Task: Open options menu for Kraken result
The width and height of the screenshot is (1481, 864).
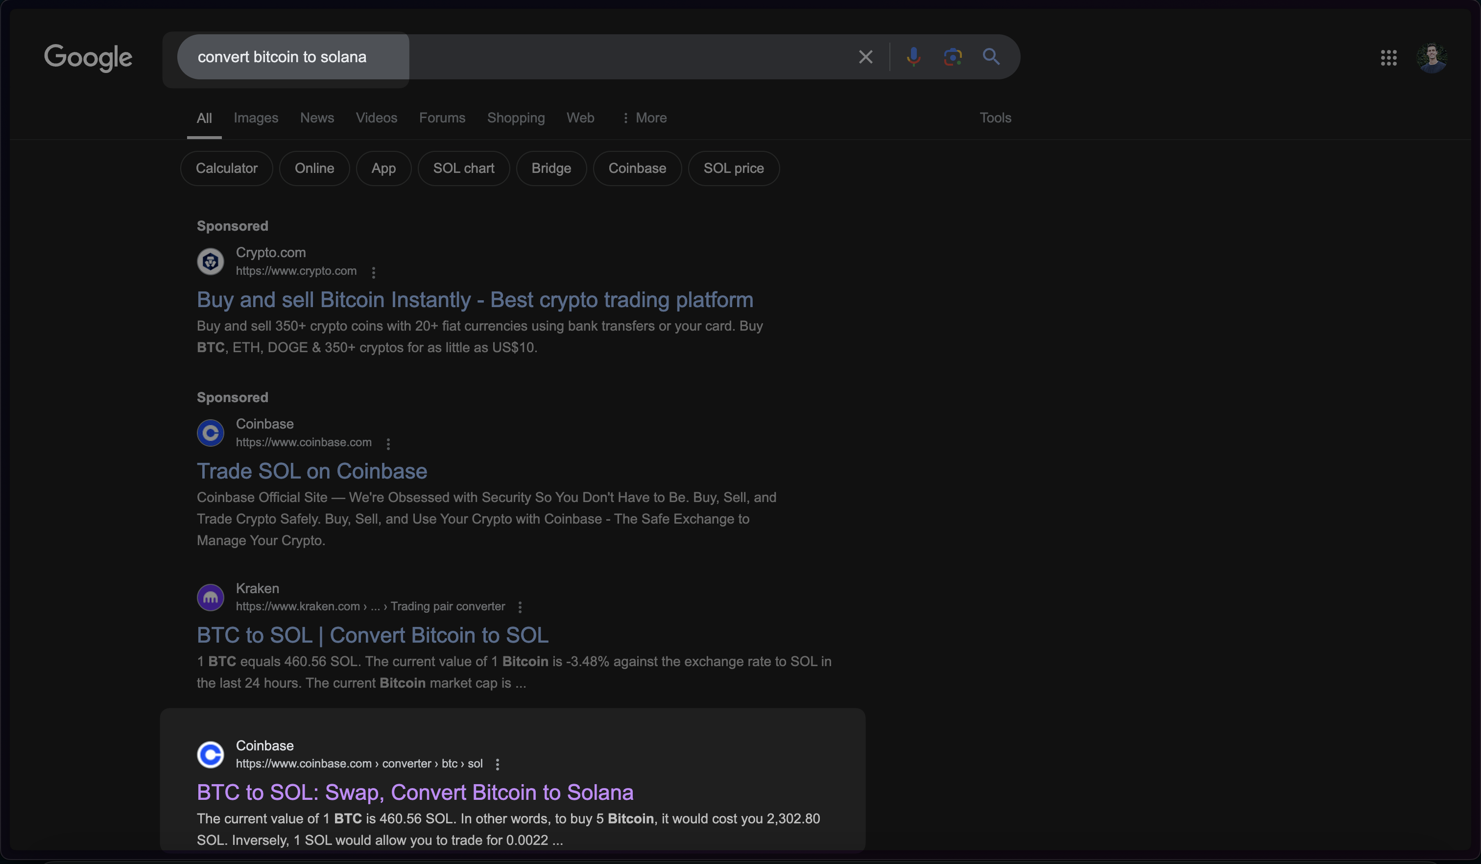Action: tap(520, 607)
